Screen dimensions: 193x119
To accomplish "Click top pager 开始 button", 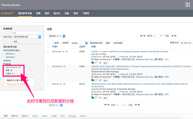I will pyautogui.click(x=167, y=36).
